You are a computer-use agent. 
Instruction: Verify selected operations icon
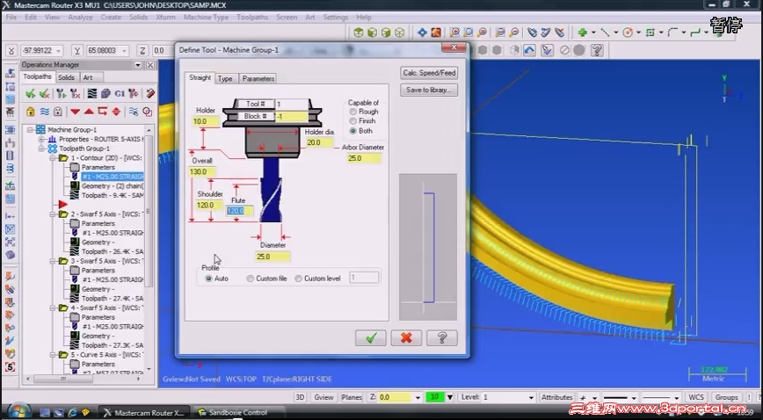click(x=105, y=93)
